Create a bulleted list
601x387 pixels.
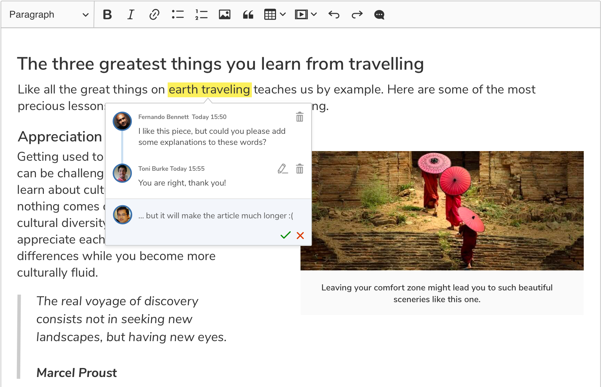click(x=177, y=14)
